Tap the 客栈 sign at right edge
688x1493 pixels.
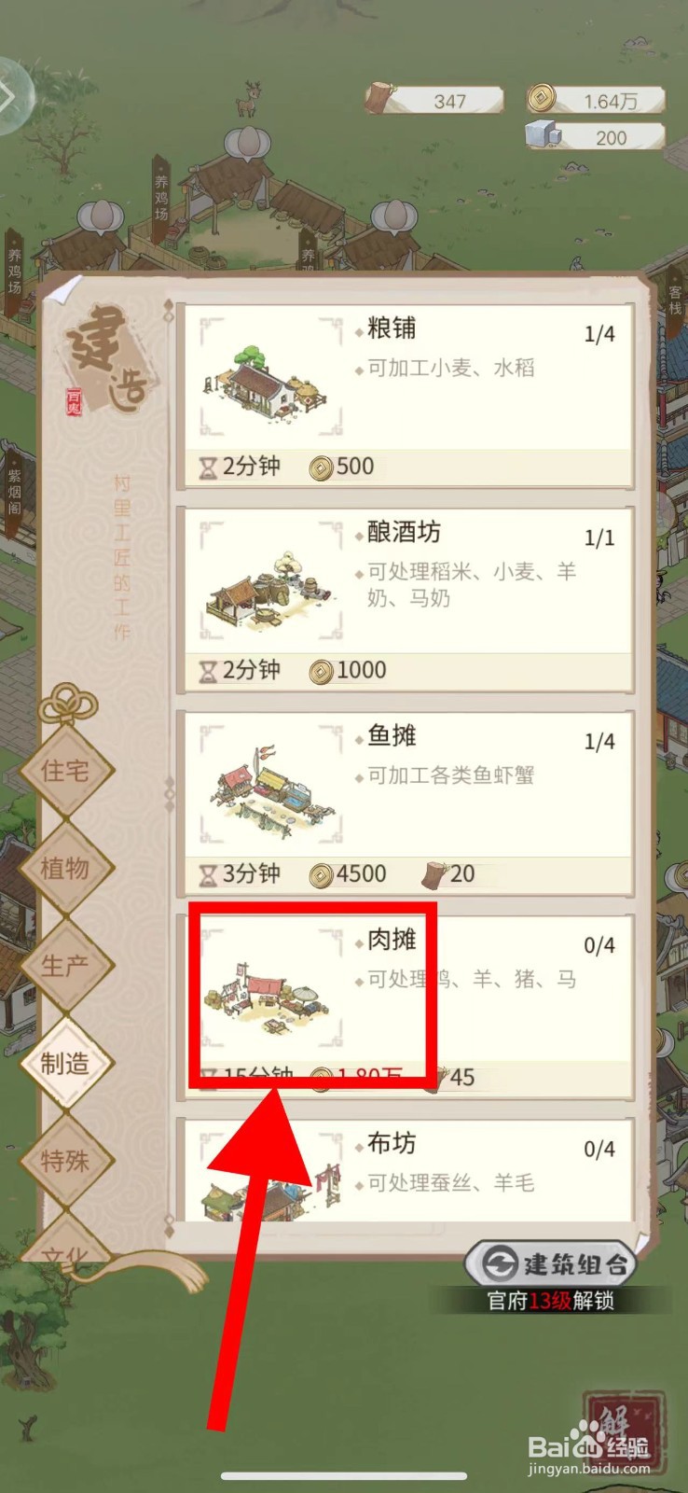674,299
